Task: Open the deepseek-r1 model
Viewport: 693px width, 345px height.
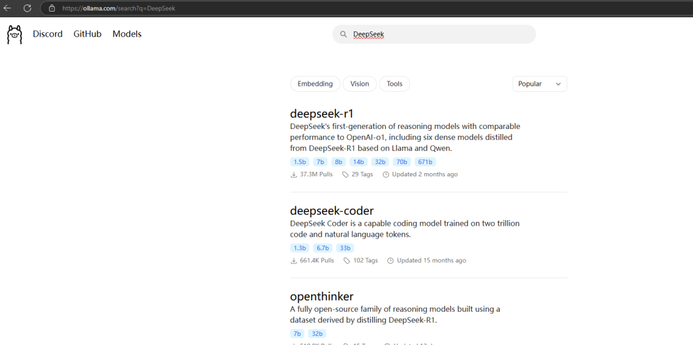Action: [321, 114]
